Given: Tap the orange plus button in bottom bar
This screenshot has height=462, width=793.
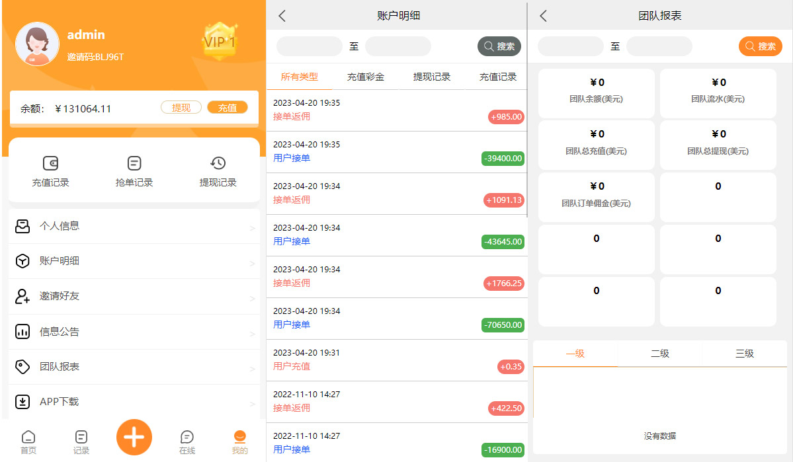Looking at the screenshot, I should point(134,437).
